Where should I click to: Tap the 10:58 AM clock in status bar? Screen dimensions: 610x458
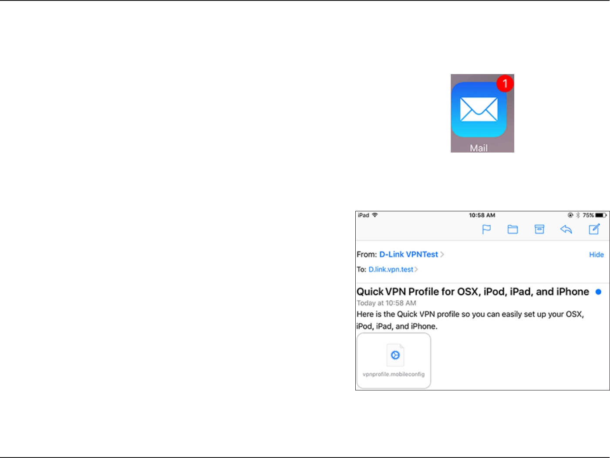[x=482, y=215]
